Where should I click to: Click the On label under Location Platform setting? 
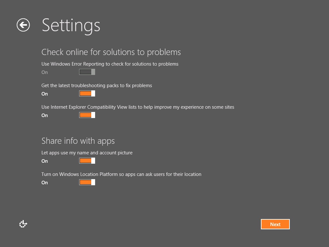45,183
